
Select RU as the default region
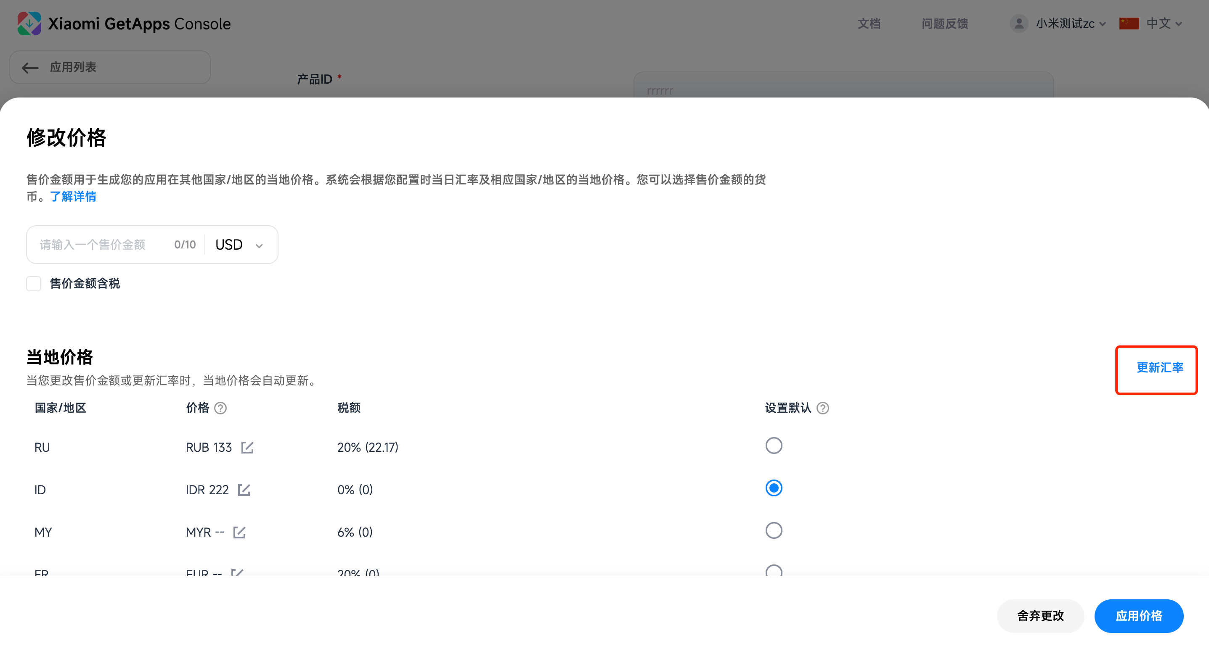point(774,445)
